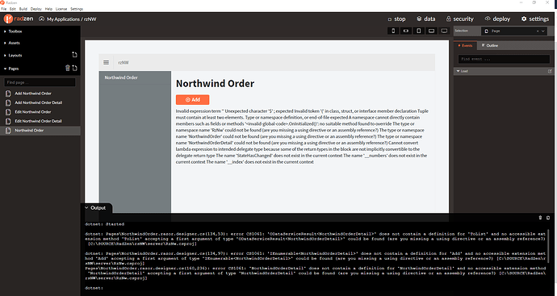Select the Northwind Order page heading
Screen dimensions: 557x296
(215, 83)
